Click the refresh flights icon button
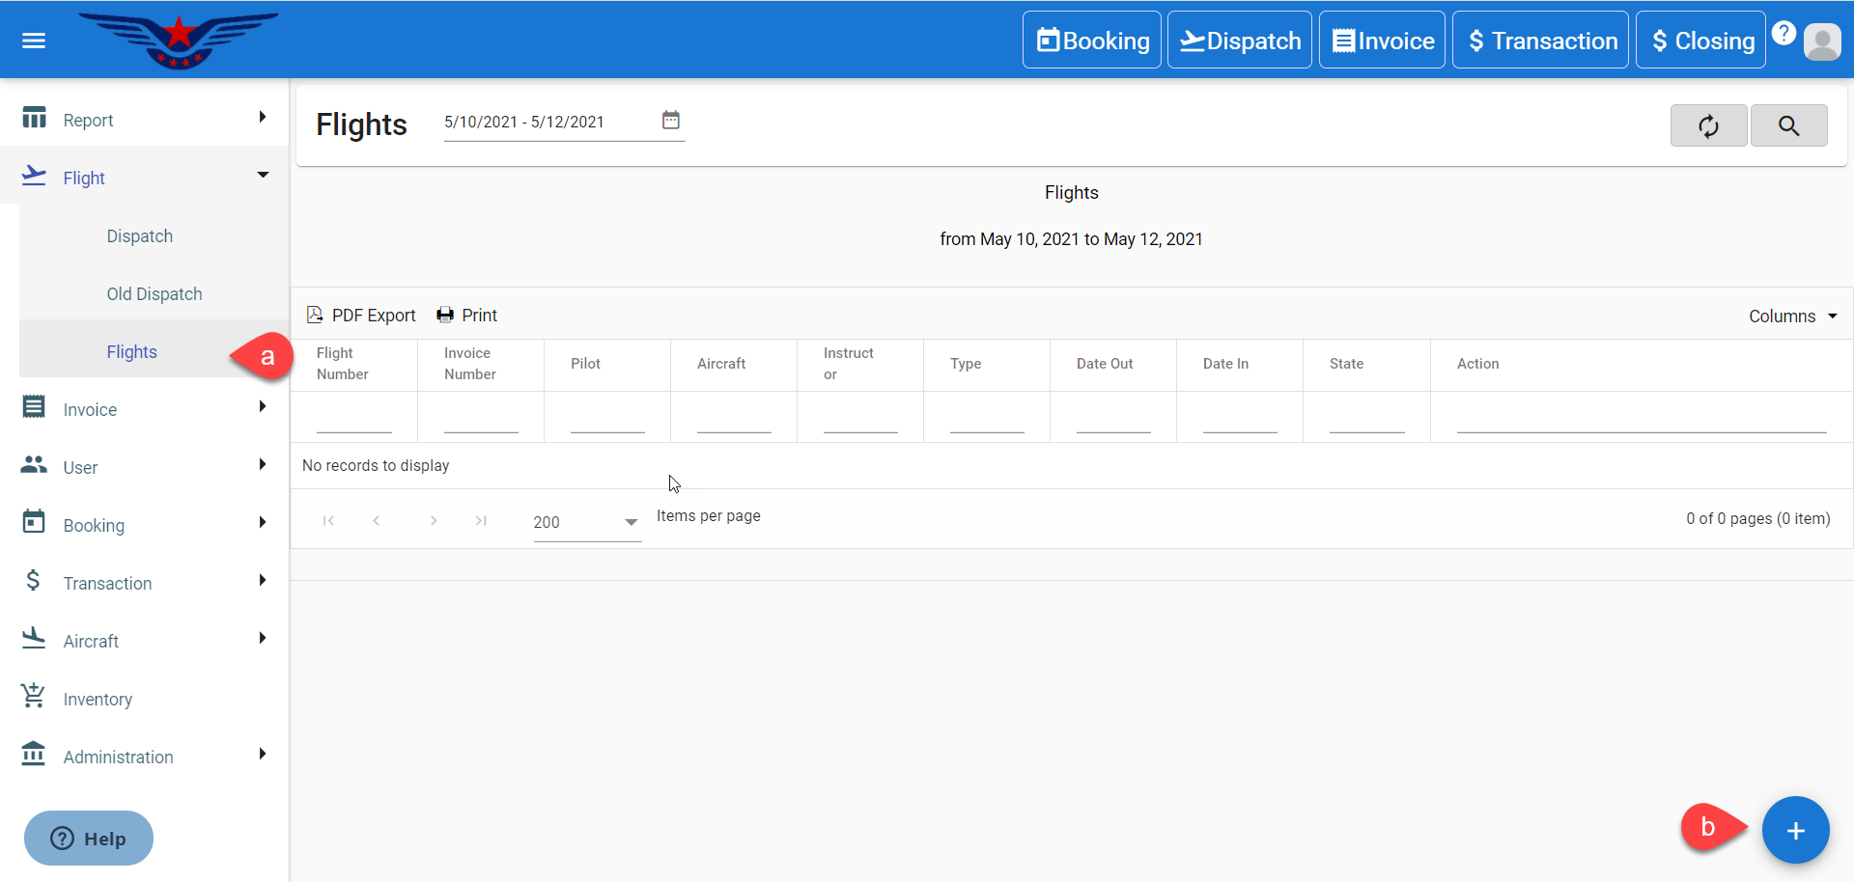The width and height of the screenshot is (1854, 882). pyautogui.click(x=1708, y=125)
